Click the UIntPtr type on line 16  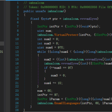[x=98, y=64]
